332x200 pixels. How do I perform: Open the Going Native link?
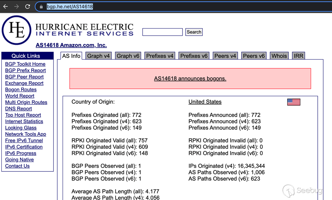coord(19,160)
